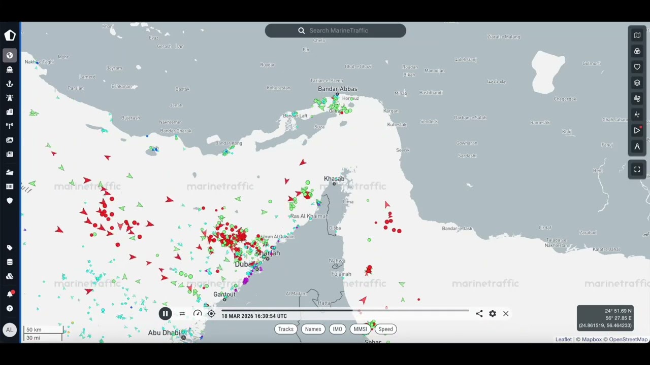Open the photos gallery icon
This screenshot has height=365, width=650.
10,140
